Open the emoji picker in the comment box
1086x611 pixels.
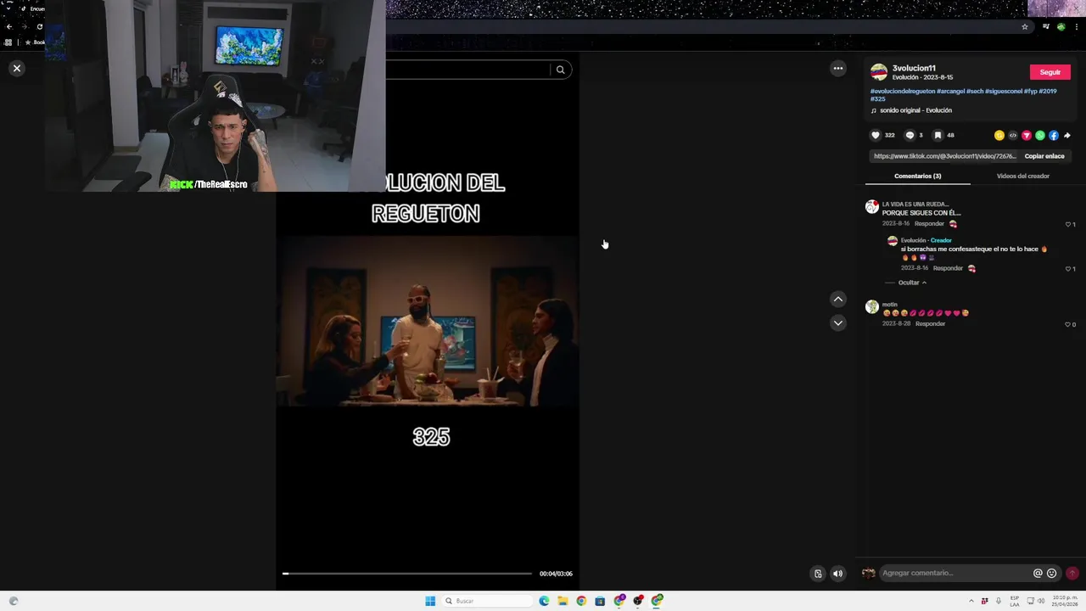pos(1052,573)
